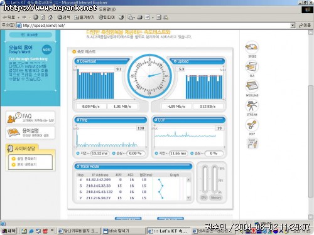Open the FAQ link in left sidebar

31,118
